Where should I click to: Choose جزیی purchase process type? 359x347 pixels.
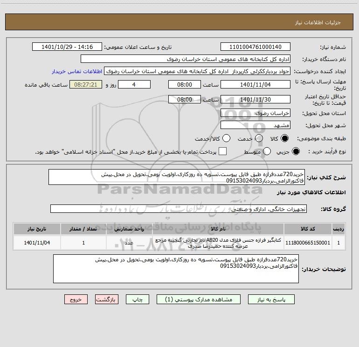point(296,151)
